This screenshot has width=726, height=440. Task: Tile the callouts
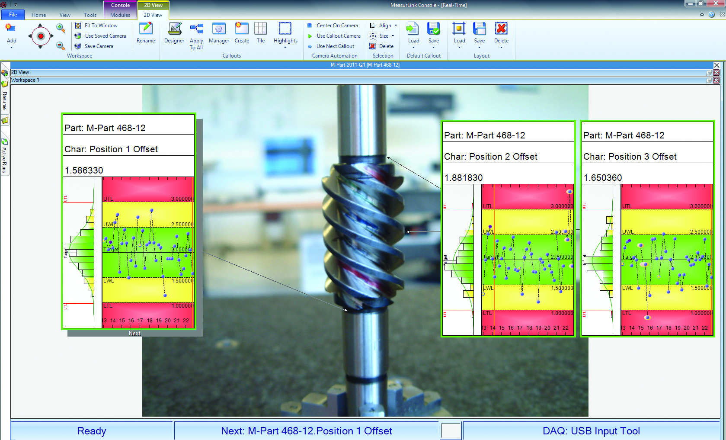[x=260, y=33]
